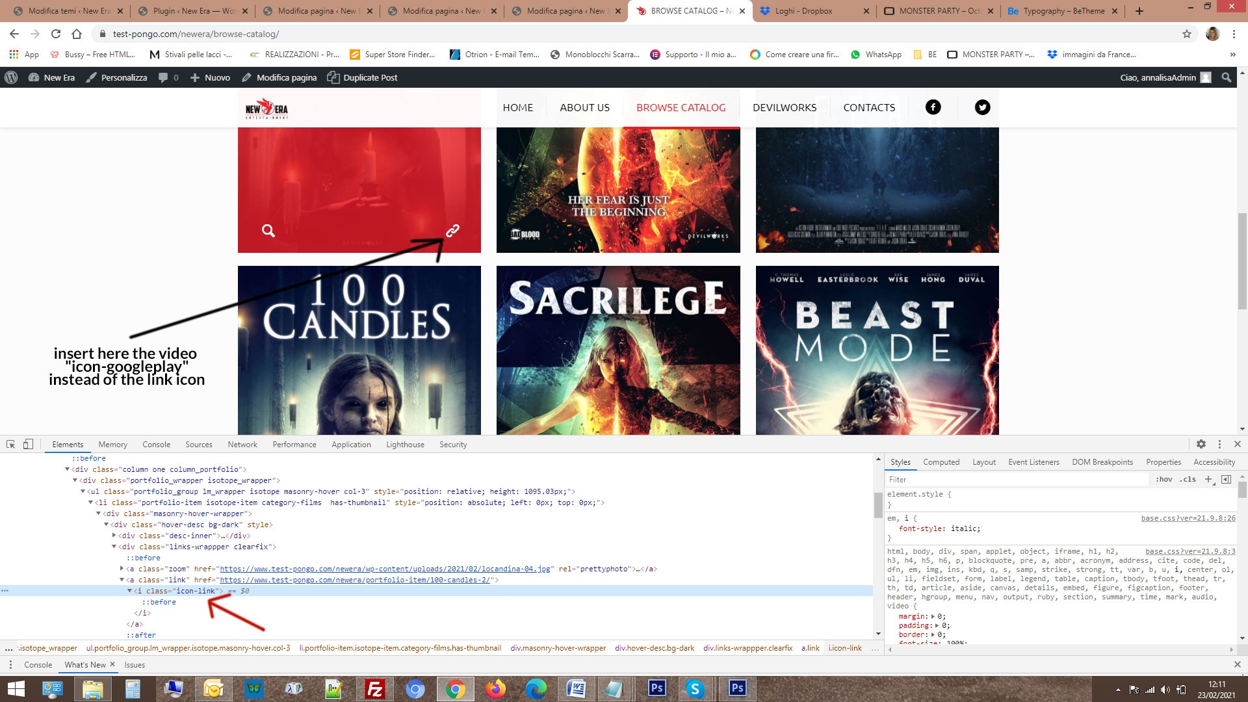Collapse the i icon-link node
The height and width of the screenshot is (702, 1248).
(x=129, y=591)
